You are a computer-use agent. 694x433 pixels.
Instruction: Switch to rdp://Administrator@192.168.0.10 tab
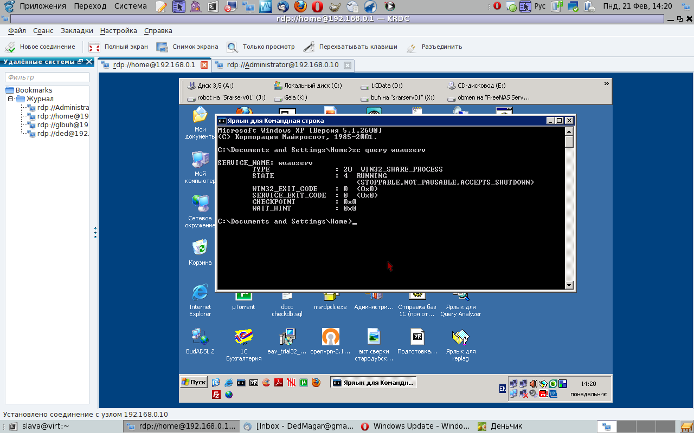coord(282,65)
